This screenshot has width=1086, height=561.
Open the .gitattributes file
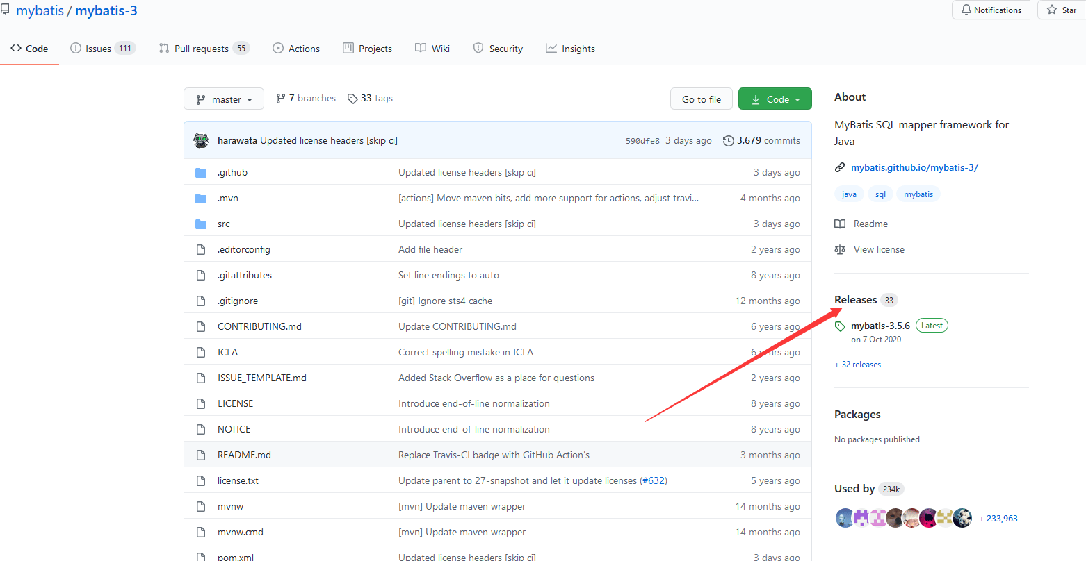click(245, 276)
